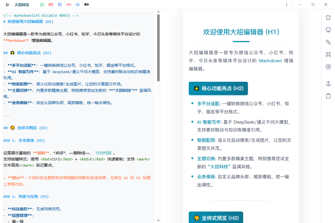Select the WeChat 公众号 platform icon
335x223 pixels.
[42, 5]
